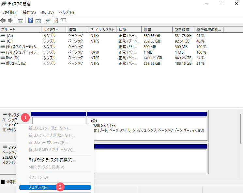Toggle the show/hide action pane icon

pos(38,20)
